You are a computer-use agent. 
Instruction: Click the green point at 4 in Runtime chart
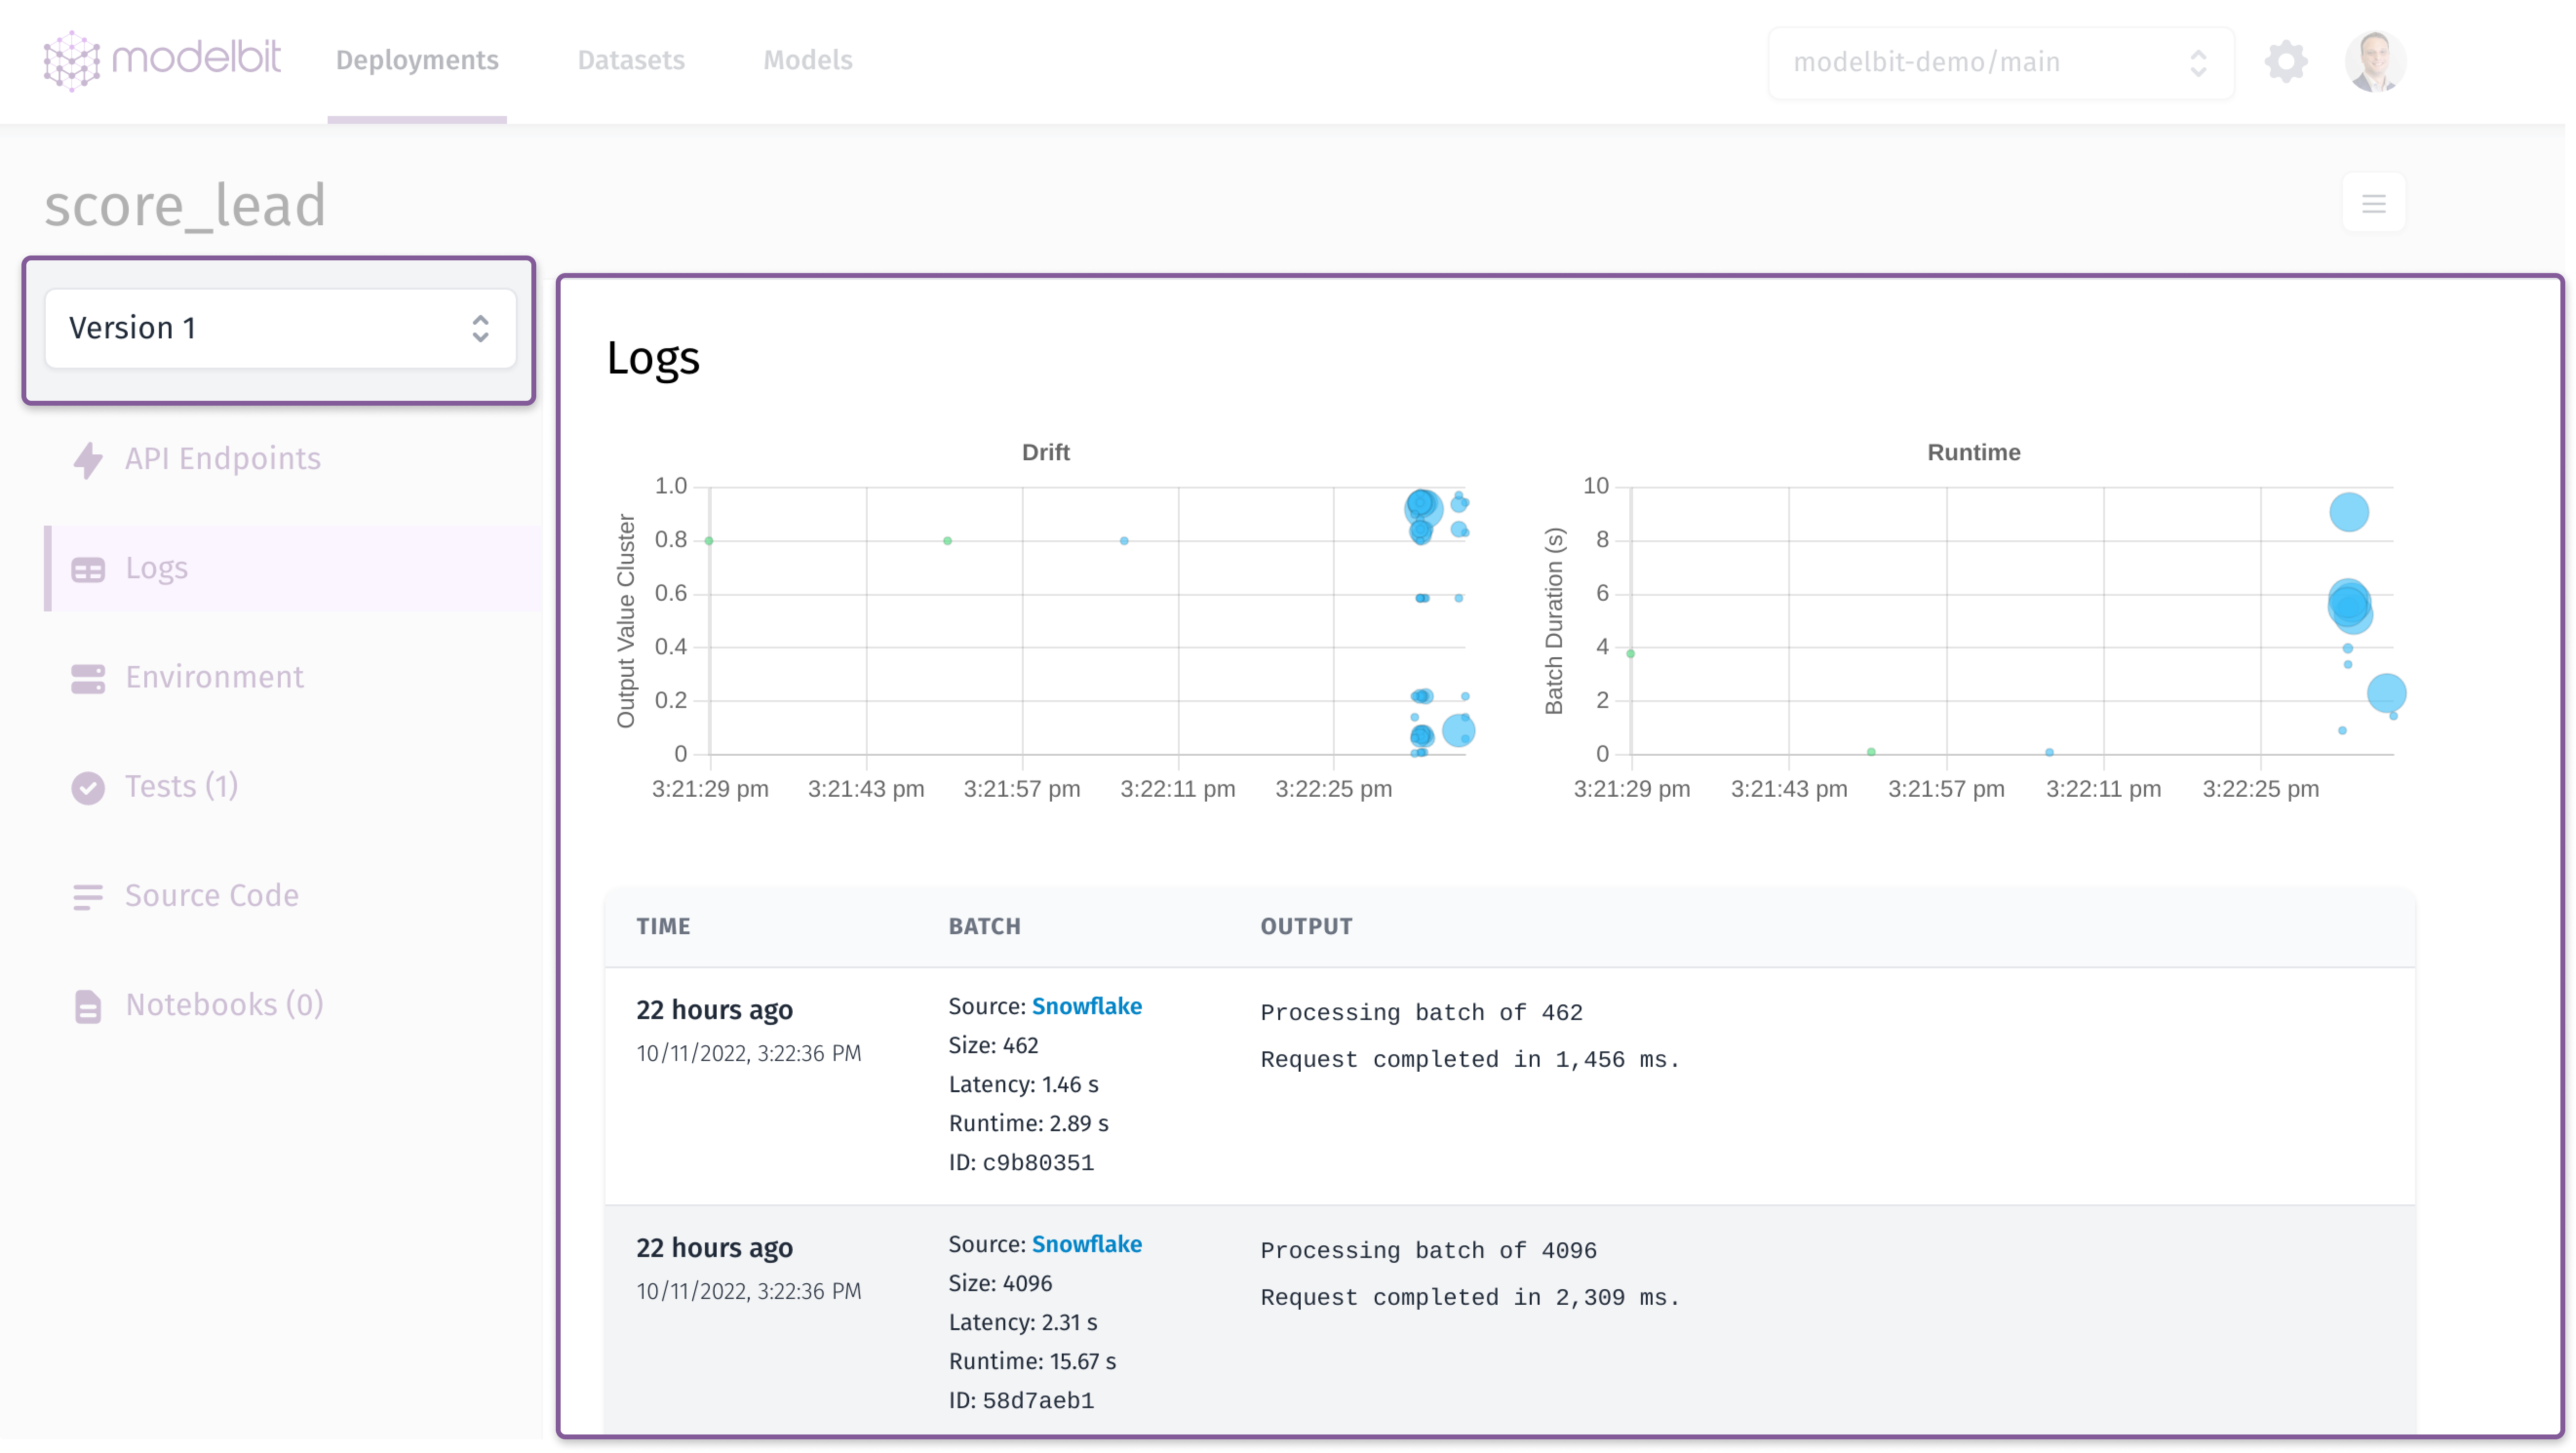tap(1630, 654)
